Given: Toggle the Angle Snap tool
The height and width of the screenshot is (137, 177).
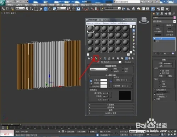Looking at the screenshot, I should (88, 9).
